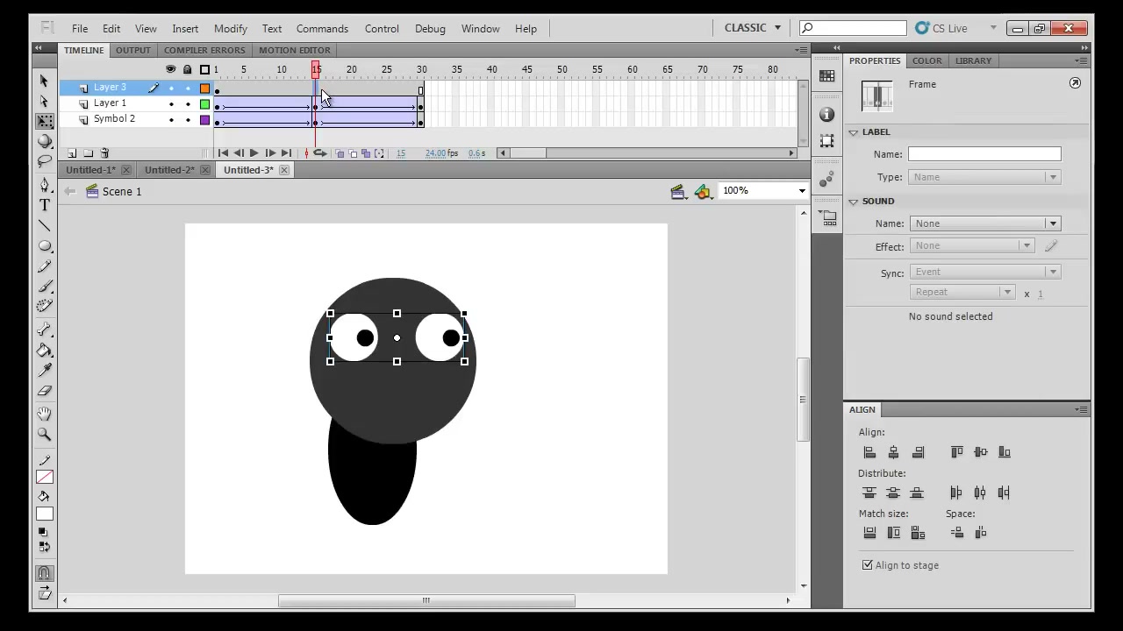Click Edit Symbols icon next to zoom
Viewport: 1123px width, 631px height.
(x=702, y=191)
